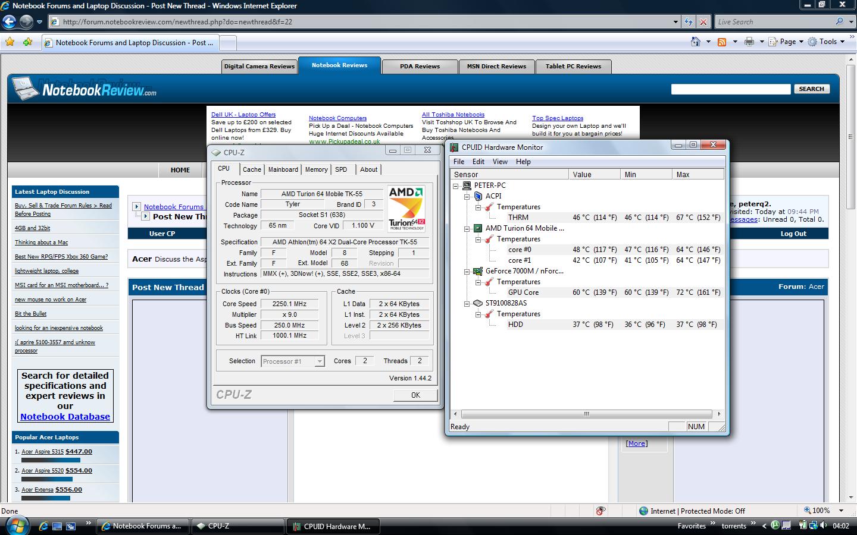The image size is (857, 535).
Task: Open the Help menu in Hardware Monitor
Action: pos(523,162)
